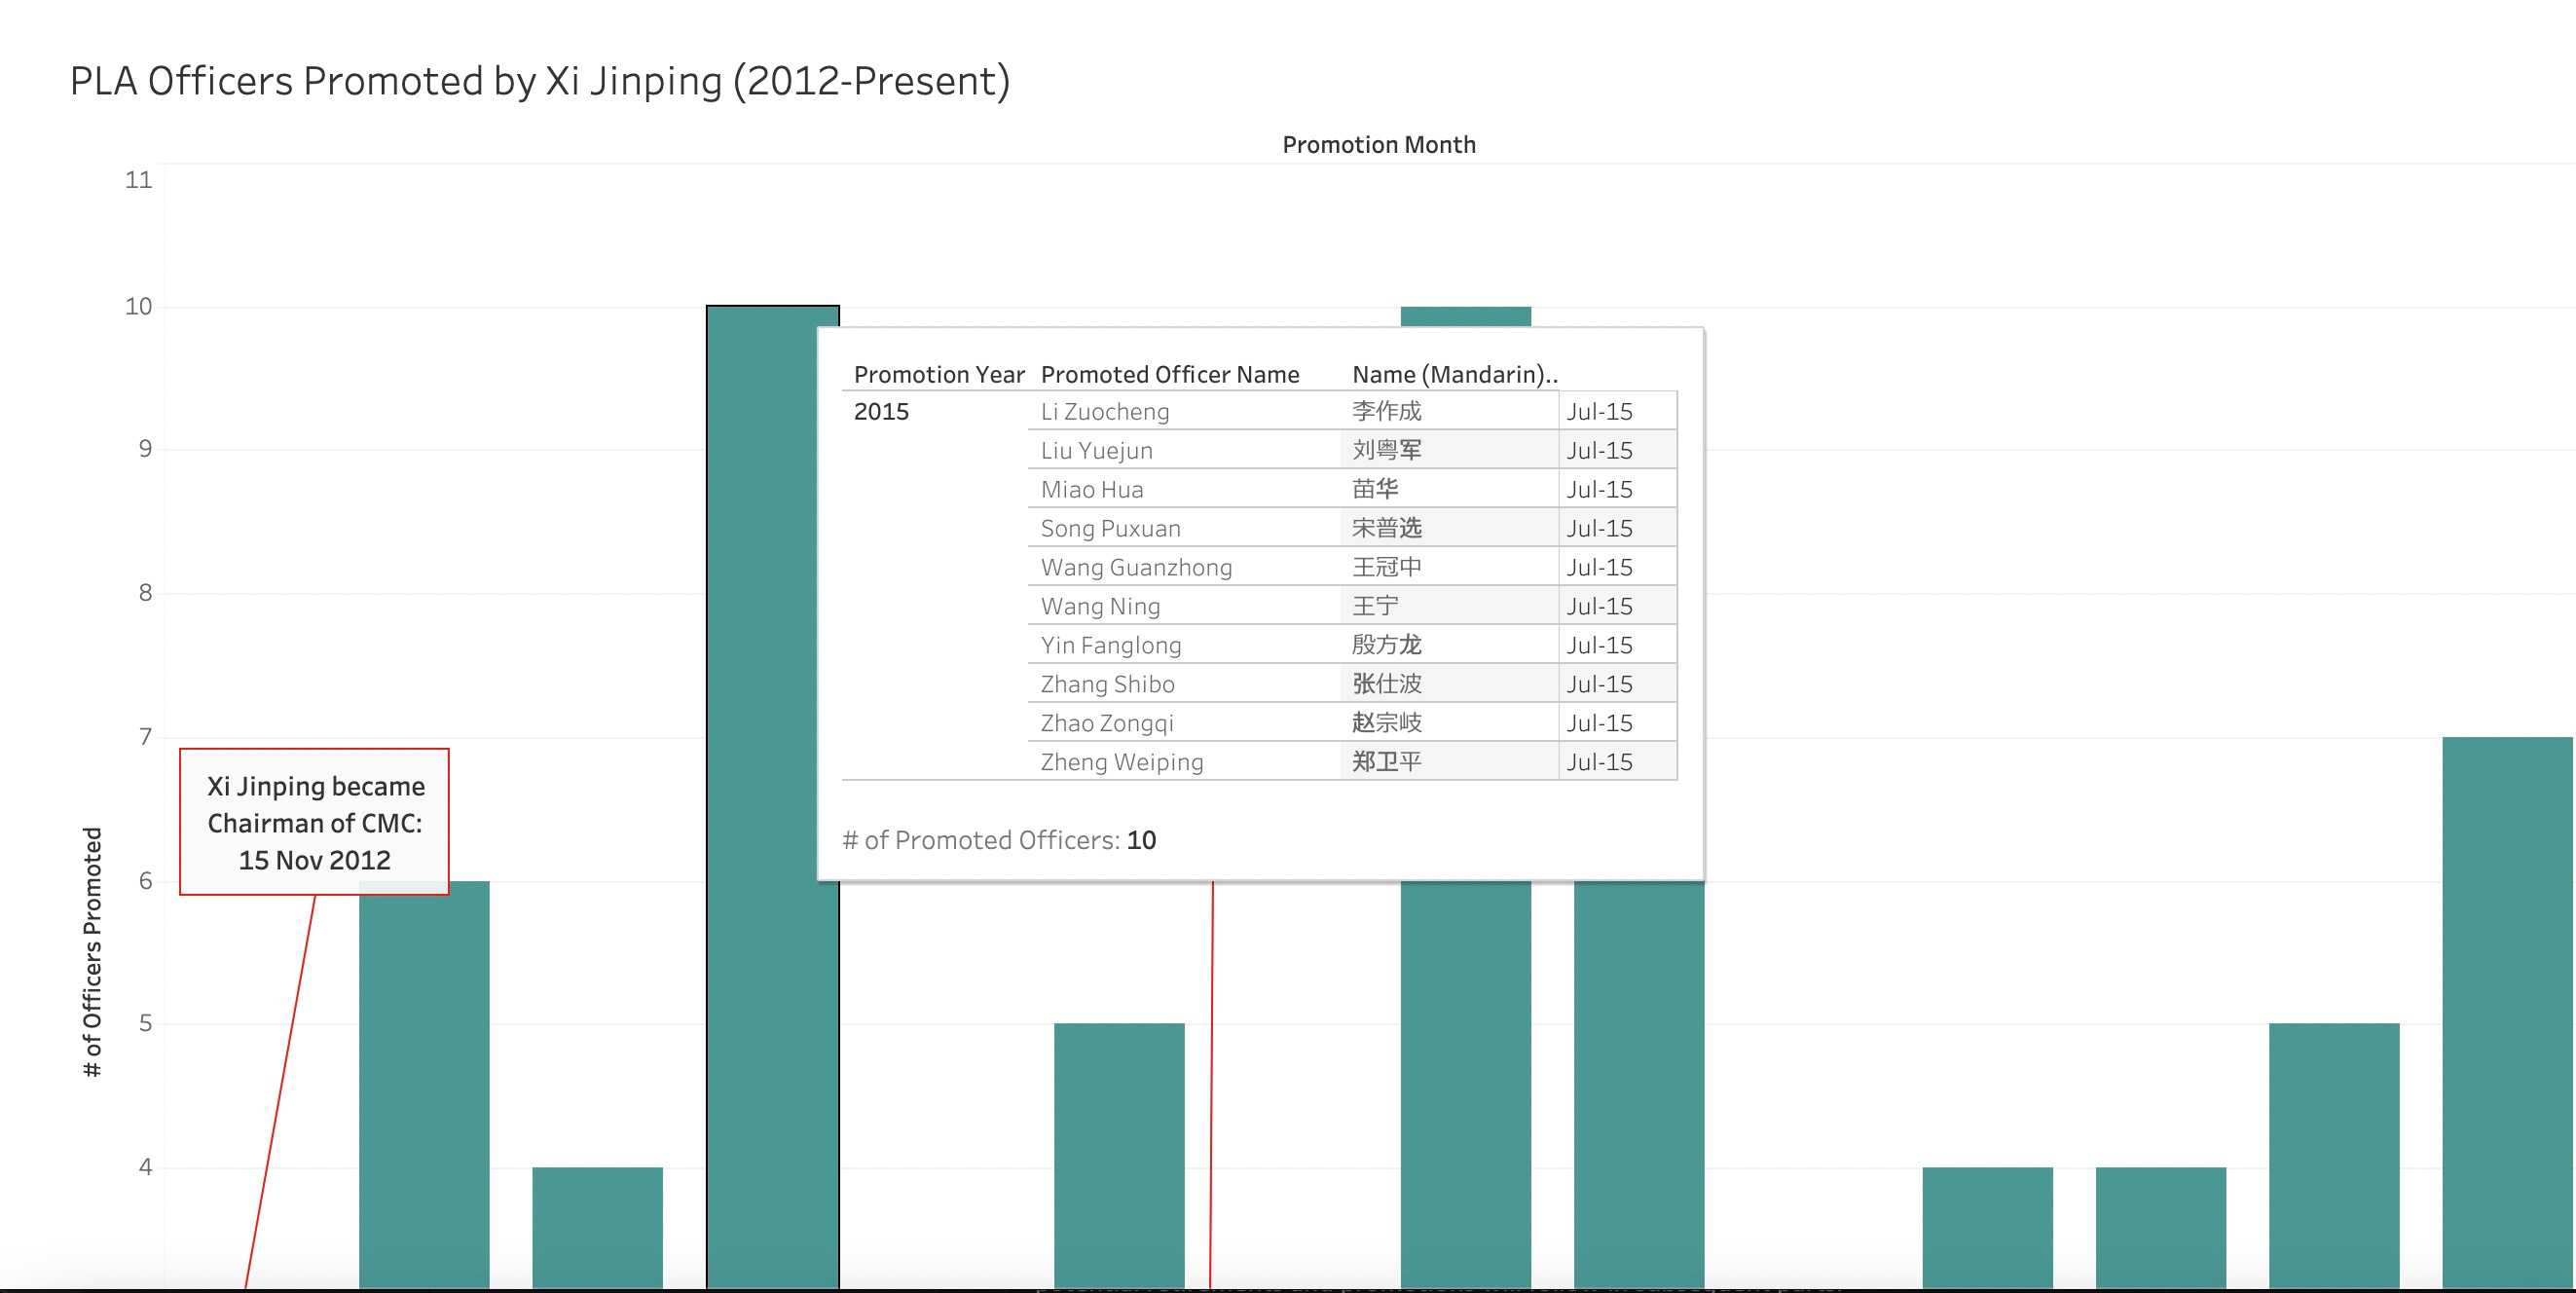The width and height of the screenshot is (2576, 1293).
Task: Click the Xi Jinping CMC Chairman annotation box
Action: pyautogui.click(x=314, y=822)
